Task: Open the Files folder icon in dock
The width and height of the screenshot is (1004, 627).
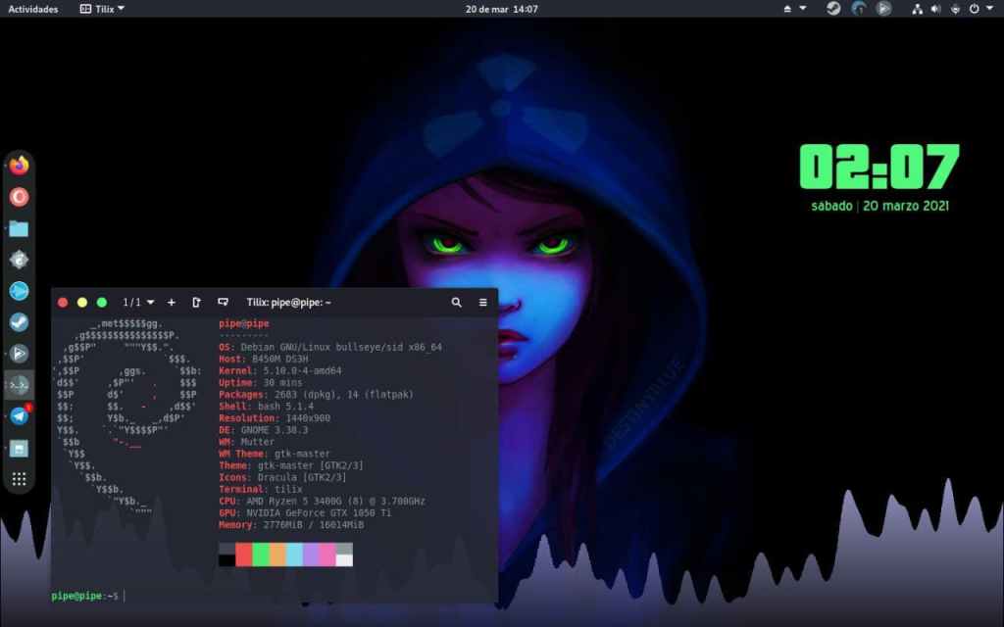Action: [19, 228]
